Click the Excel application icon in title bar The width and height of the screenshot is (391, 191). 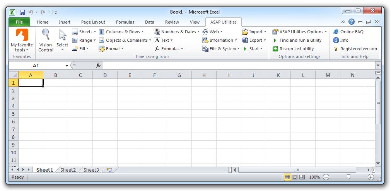click(x=12, y=12)
